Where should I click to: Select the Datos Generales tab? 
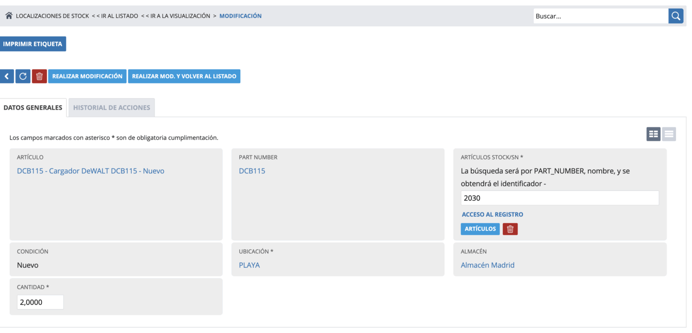coord(33,107)
